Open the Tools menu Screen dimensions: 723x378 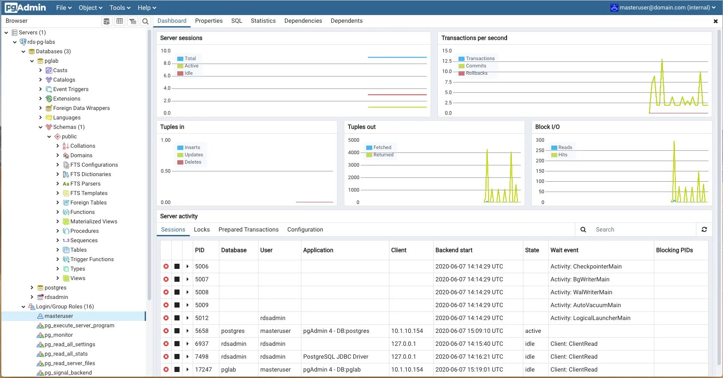(120, 8)
